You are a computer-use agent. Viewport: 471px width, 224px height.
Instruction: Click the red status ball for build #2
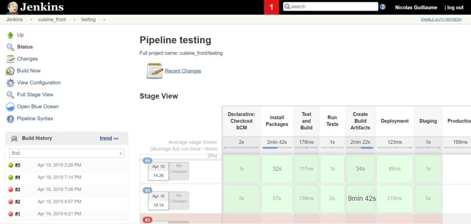[11, 202]
